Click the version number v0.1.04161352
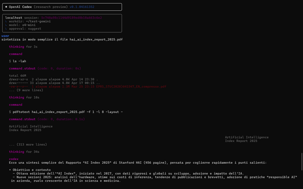This screenshot has height=189, width=303. point(82,7)
